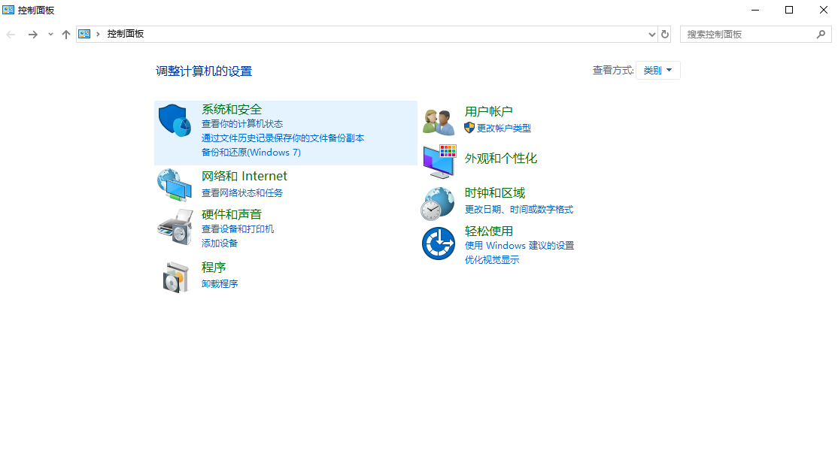Image resolution: width=838 pixels, height=472 pixels.
Task: Select the 硬件和声音 printer icon
Action: tap(175, 227)
